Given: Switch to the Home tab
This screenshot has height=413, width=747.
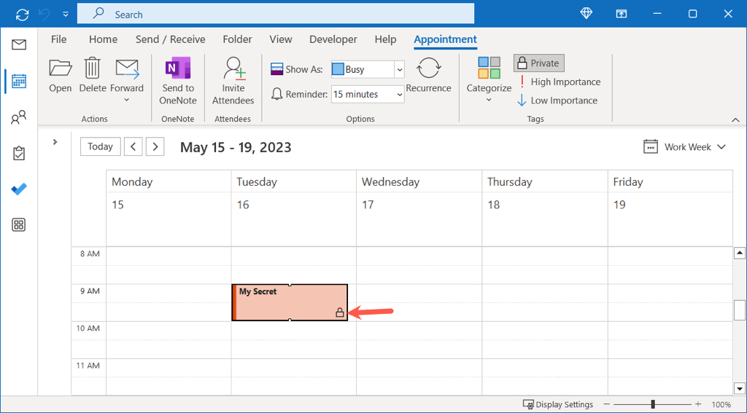Looking at the screenshot, I should 103,39.
